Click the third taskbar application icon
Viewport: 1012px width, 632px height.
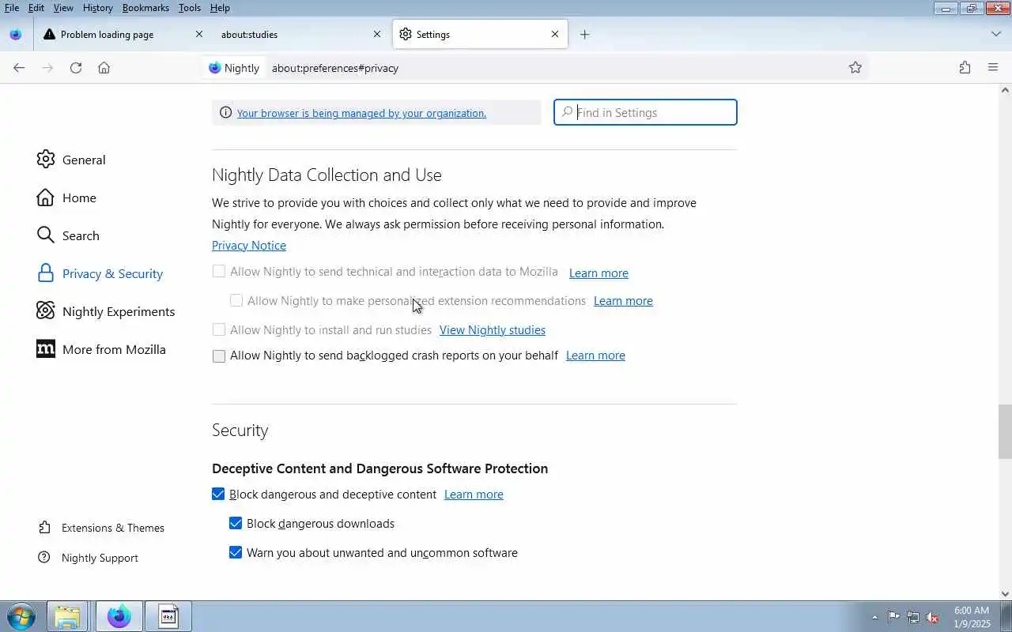tap(168, 616)
